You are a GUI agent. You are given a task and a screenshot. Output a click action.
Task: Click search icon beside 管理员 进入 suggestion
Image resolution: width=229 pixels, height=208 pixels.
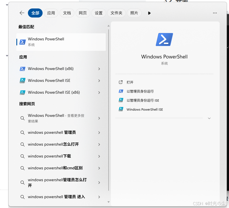23,197
